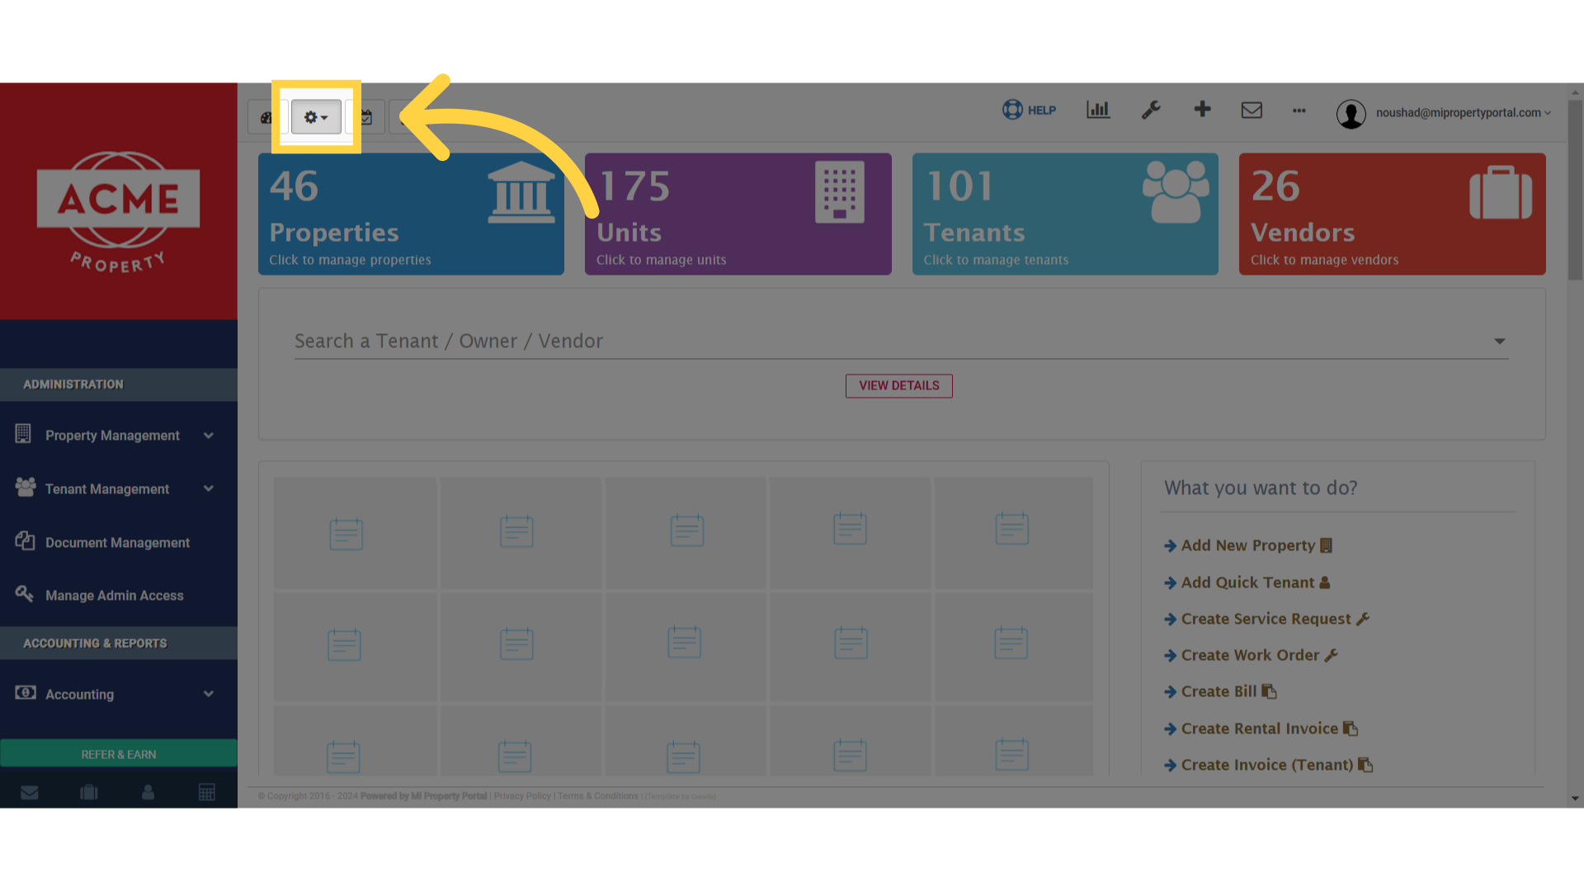Click the Manage Admin Access key icon
1584x891 pixels.
(24, 594)
